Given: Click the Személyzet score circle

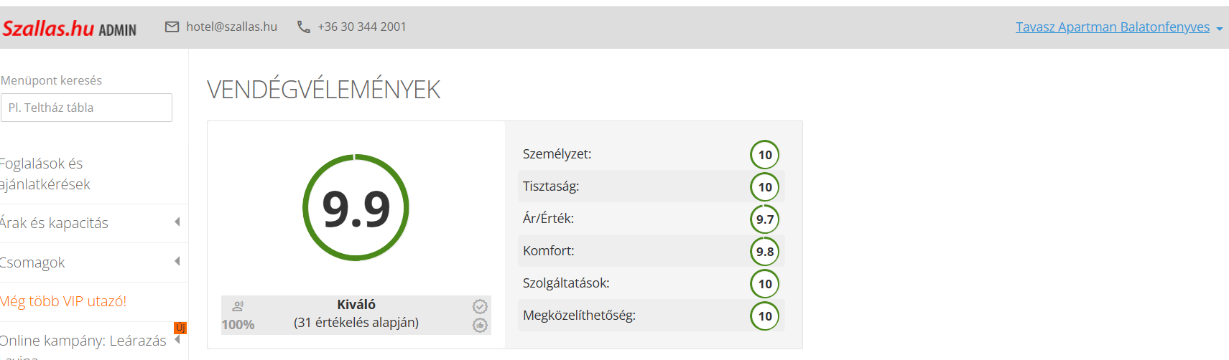Looking at the screenshot, I should (x=764, y=154).
